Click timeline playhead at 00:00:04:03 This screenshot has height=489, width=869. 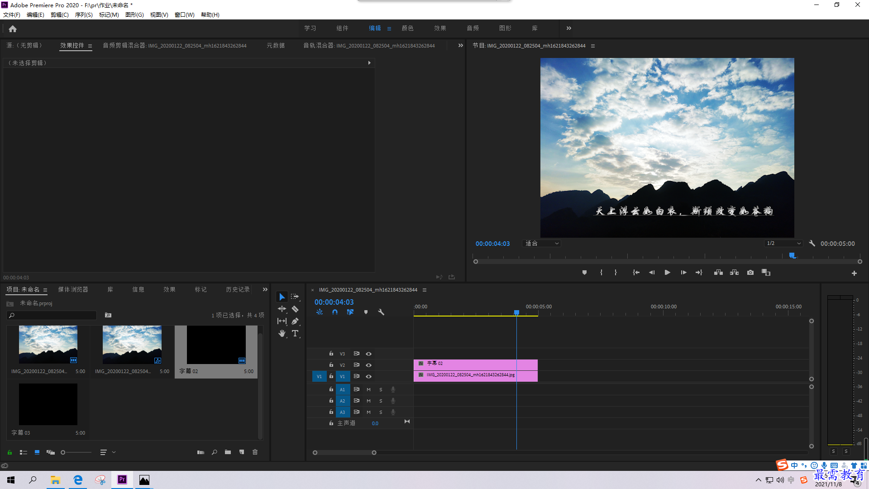pos(516,312)
